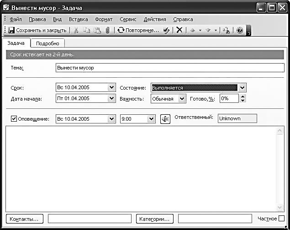The height and width of the screenshot is (230, 290).
Task: Increase Готово percent with up arrow
Action: (x=243, y=96)
